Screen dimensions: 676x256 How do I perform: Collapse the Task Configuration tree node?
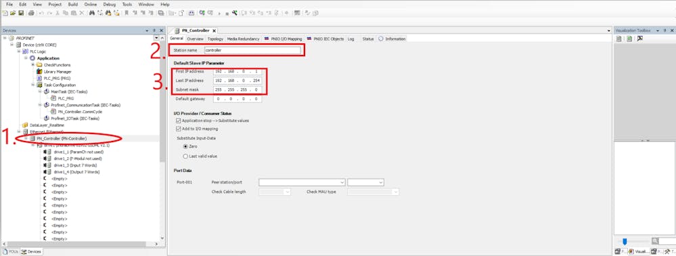click(x=32, y=85)
